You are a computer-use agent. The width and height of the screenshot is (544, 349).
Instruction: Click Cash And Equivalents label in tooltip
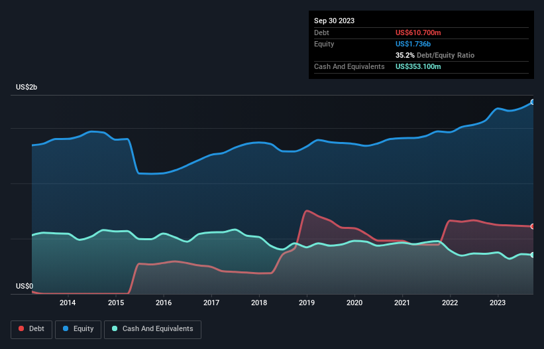pos(349,66)
